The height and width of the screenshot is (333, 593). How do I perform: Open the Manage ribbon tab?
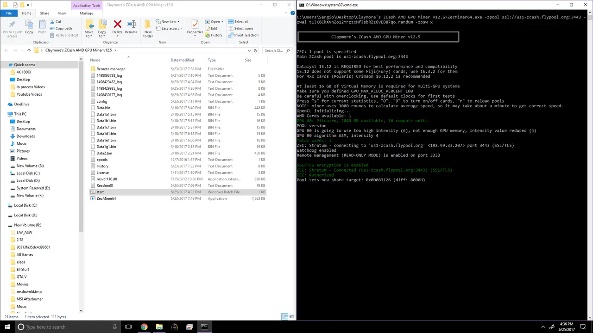pyautogui.click(x=86, y=13)
